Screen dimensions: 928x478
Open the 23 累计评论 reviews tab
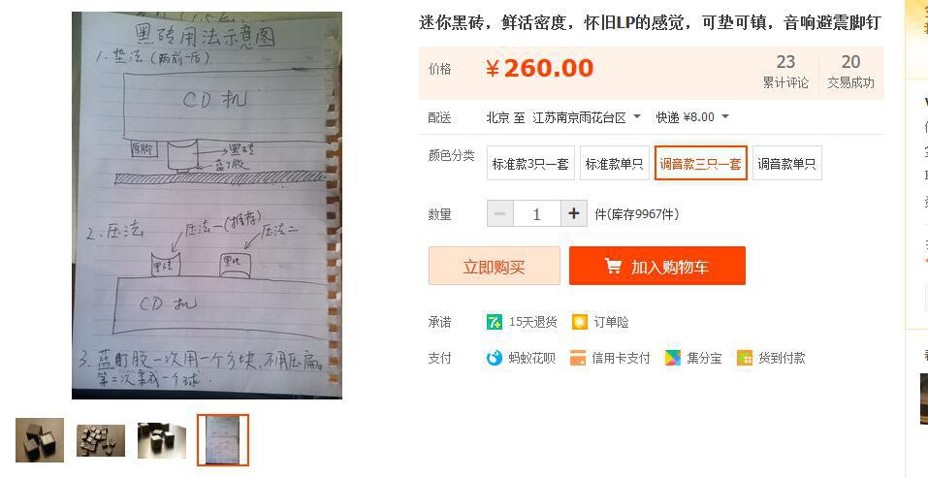[x=785, y=71]
